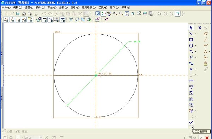Viewport: 212px width, 139px height.
Task: Select the sketcher Point tool
Action: click(191, 69)
